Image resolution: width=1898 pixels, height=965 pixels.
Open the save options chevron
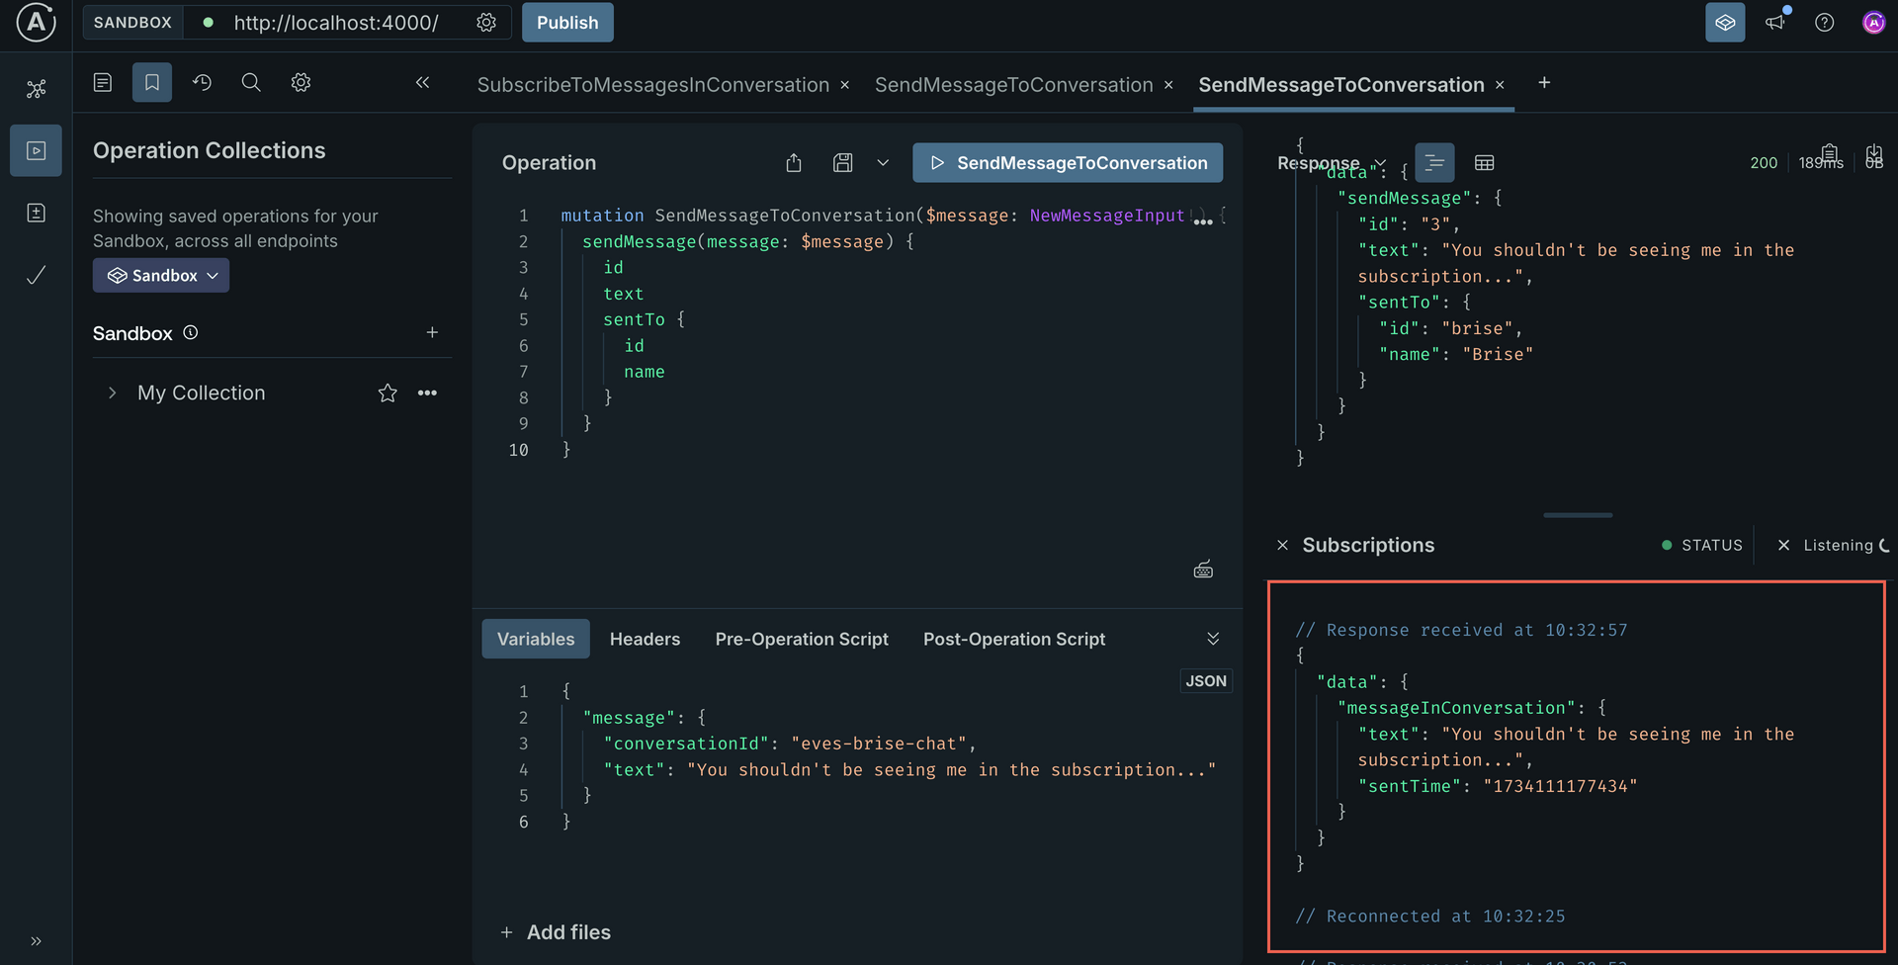point(883,162)
